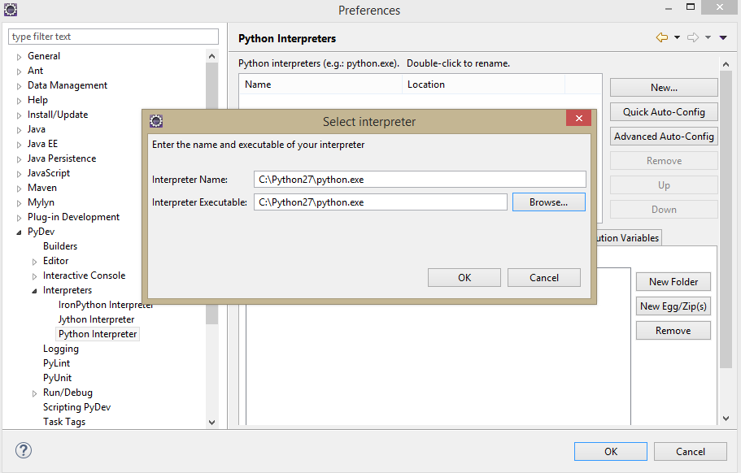Image resolution: width=741 pixels, height=473 pixels.
Task: Click the Location column header
Action: coord(483,85)
